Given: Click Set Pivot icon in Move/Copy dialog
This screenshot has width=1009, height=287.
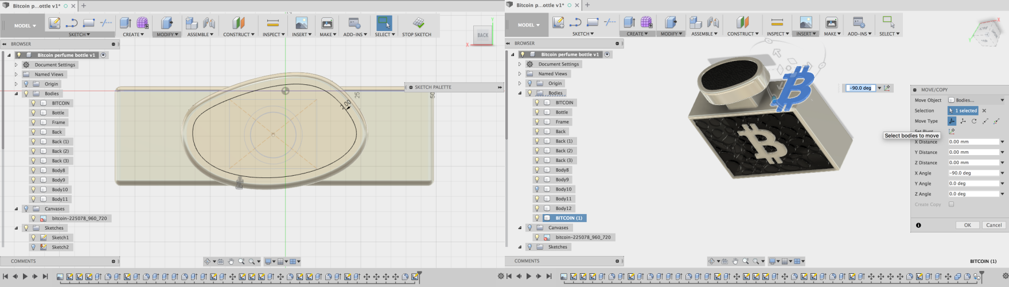Looking at the screenshot, I should [952, 131].
